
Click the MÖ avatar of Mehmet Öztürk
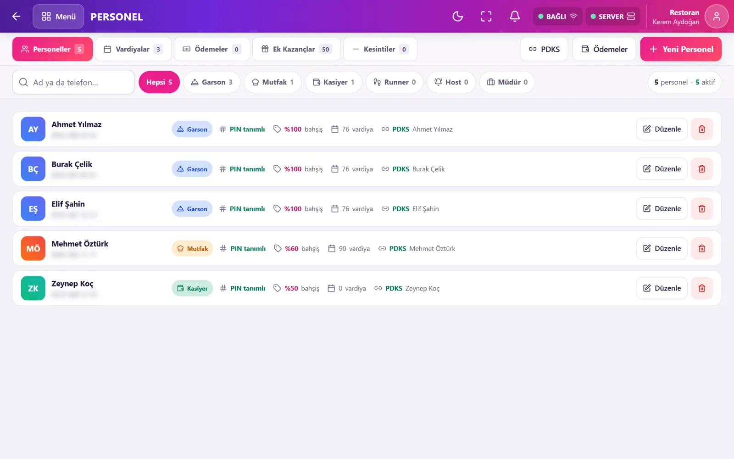click(33, 248)
